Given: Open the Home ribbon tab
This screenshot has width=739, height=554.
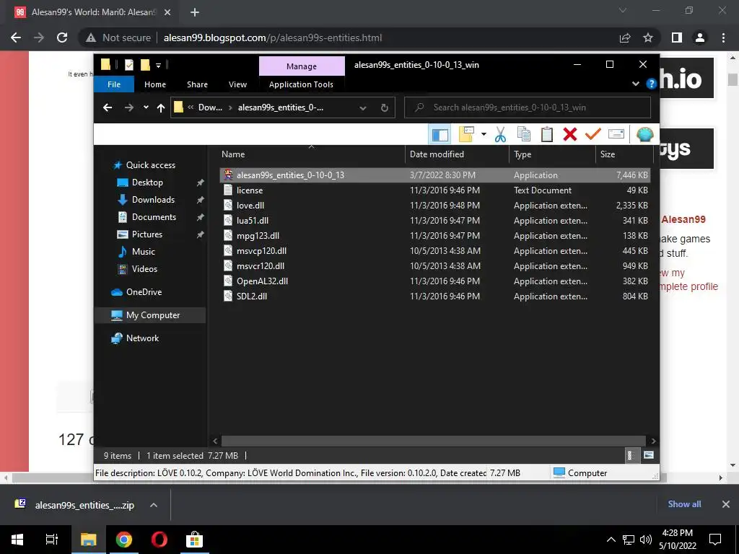Looking at the screenshot, I should (155, 84).
